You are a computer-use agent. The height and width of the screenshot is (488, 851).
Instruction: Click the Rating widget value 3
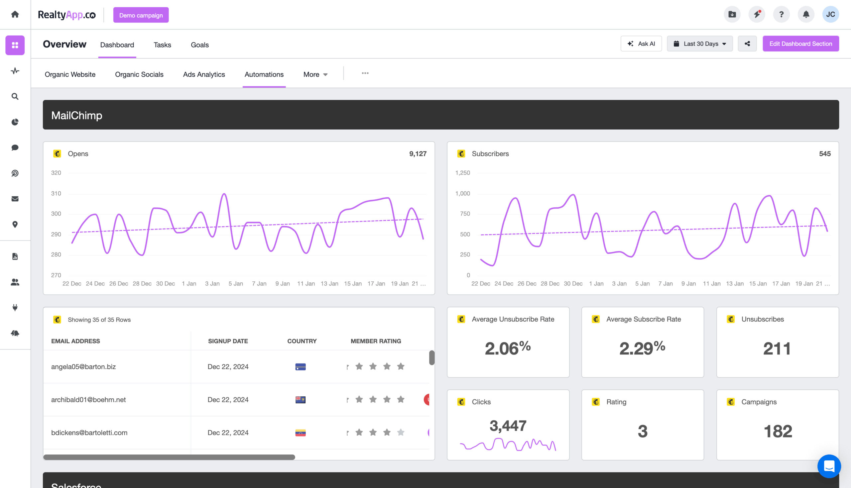coord(643,431)
